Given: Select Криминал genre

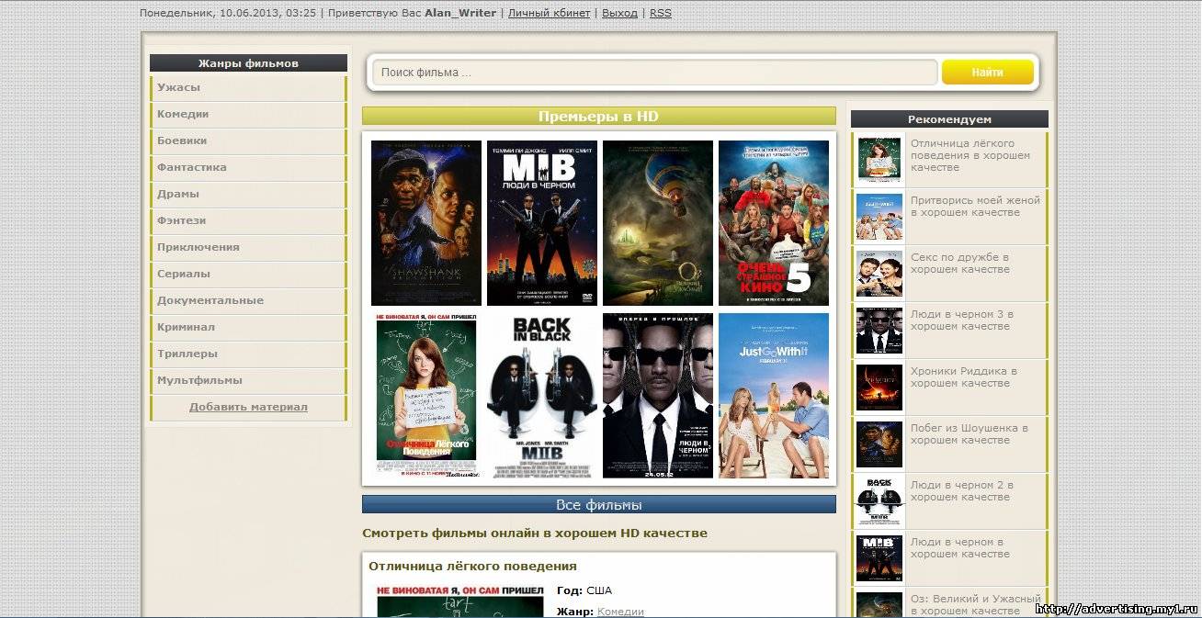Looking at the screenshot, I should click(x=248, y=328).
